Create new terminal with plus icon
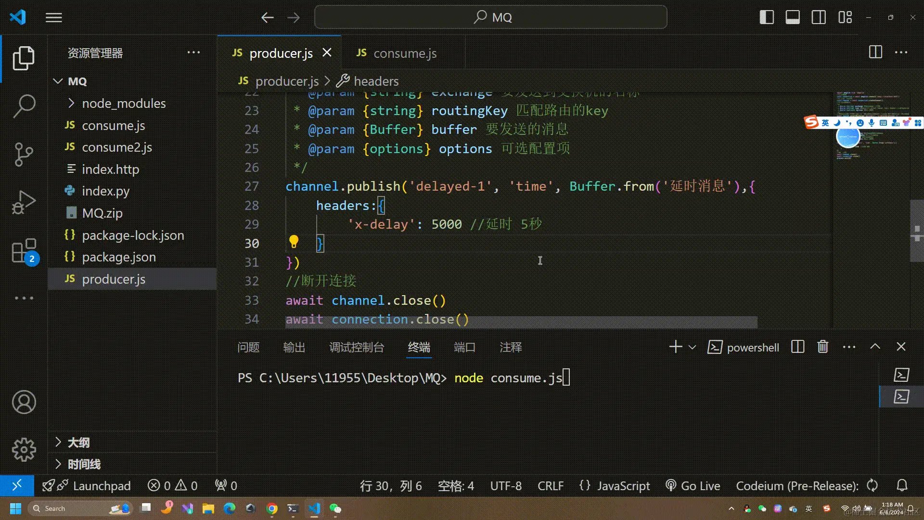The width and height of the screenshot is (924, 520). (676, 347)
